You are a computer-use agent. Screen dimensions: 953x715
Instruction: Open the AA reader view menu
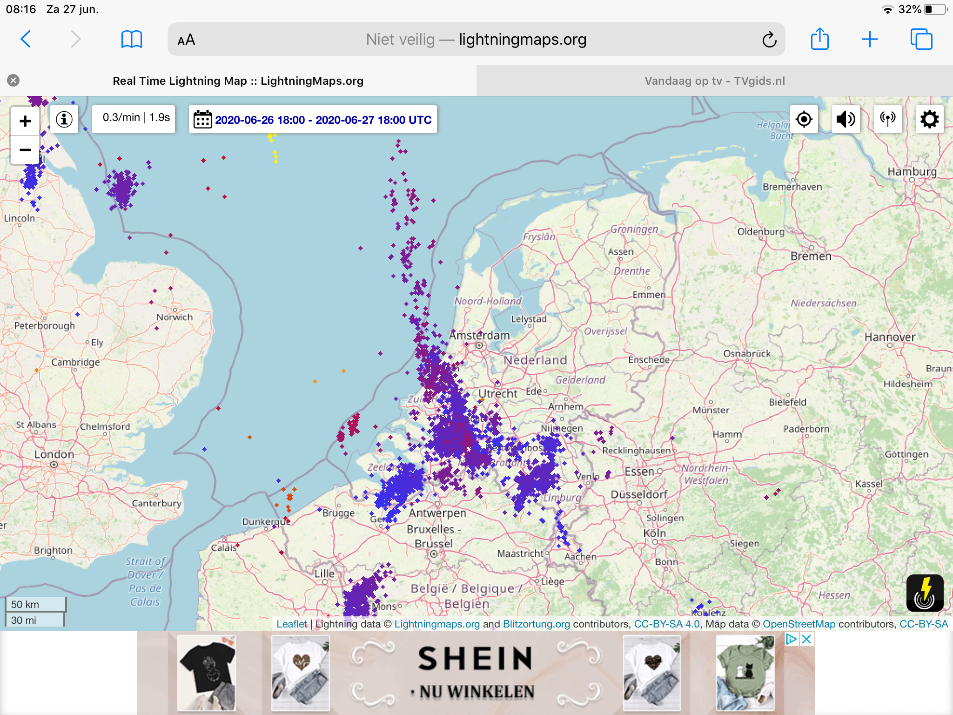[186, 40]
